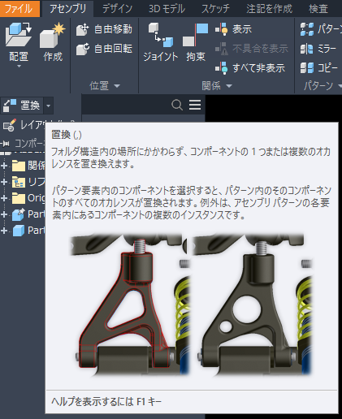Click the 拘束 (Constrain) tool icon

(x=196, y=35)
